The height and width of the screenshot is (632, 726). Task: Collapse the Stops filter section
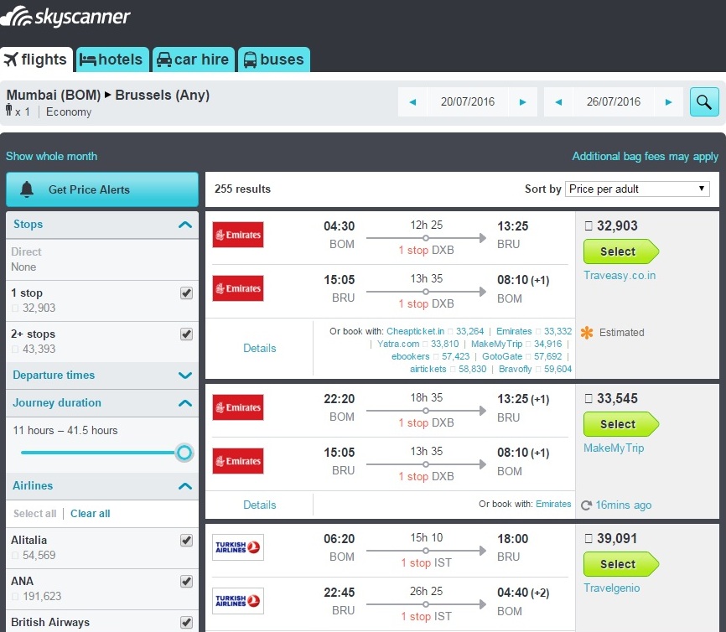click(x=185, y=225)
